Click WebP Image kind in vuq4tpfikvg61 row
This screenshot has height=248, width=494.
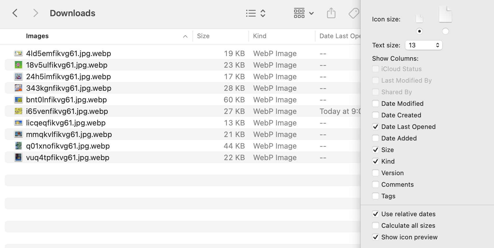[x=275, y=158]
